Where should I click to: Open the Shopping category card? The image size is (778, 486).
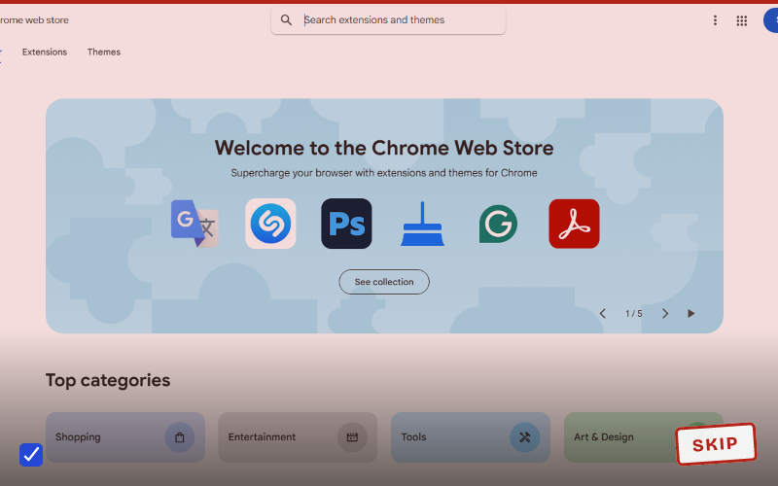point(125,436)
